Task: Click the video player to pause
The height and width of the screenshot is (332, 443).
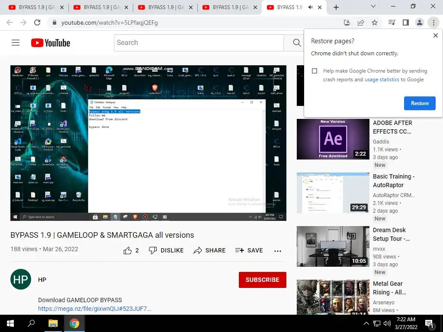Action: [148, 143]
